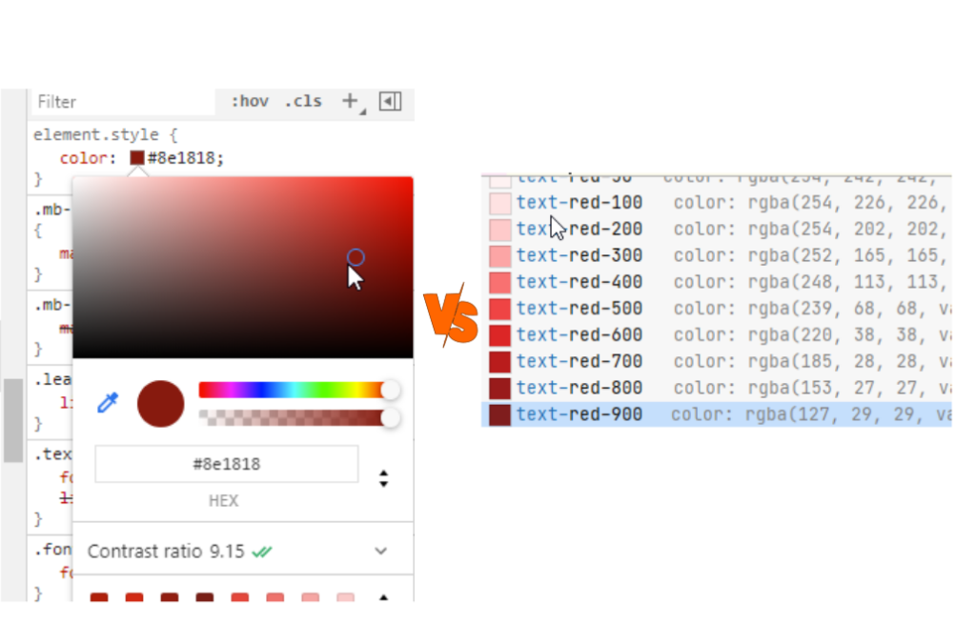Click the toggle sidebar pane icon

390,101
